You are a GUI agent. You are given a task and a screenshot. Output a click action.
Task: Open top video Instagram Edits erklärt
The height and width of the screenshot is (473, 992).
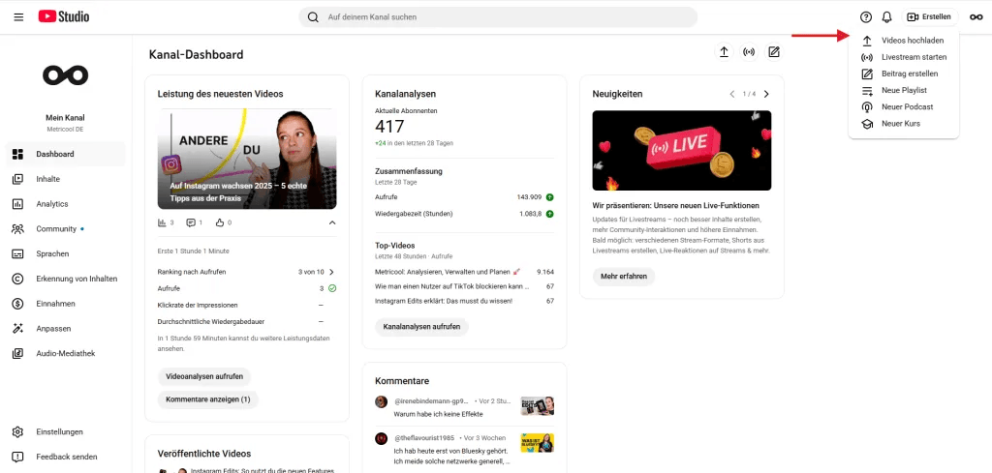click(464, 301)
